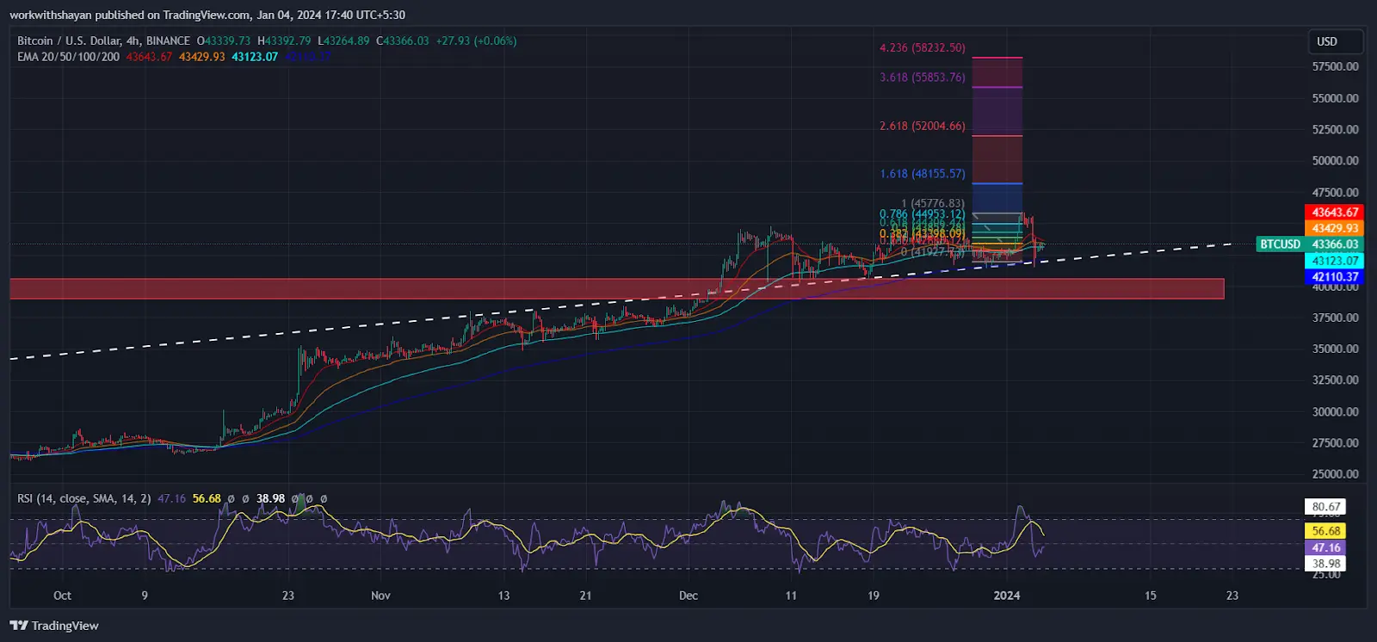Select the 4.236 (58232.50) Fibonacci label
Image resolution: width=1377 pixels, height=642 pixels.
click(923, 48)
